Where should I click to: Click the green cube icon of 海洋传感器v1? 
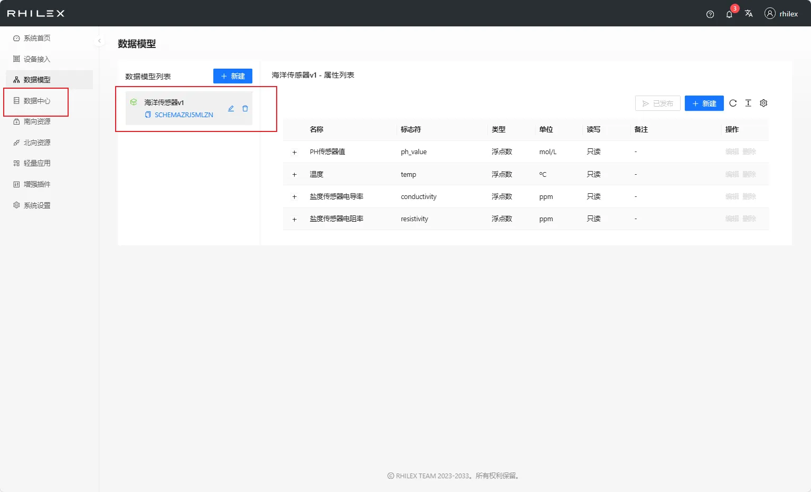(x=134, y=102)
